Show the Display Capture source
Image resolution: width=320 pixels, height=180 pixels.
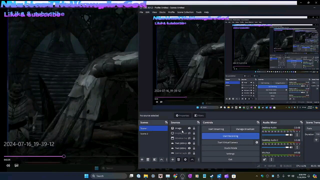(x=189, y=133)
